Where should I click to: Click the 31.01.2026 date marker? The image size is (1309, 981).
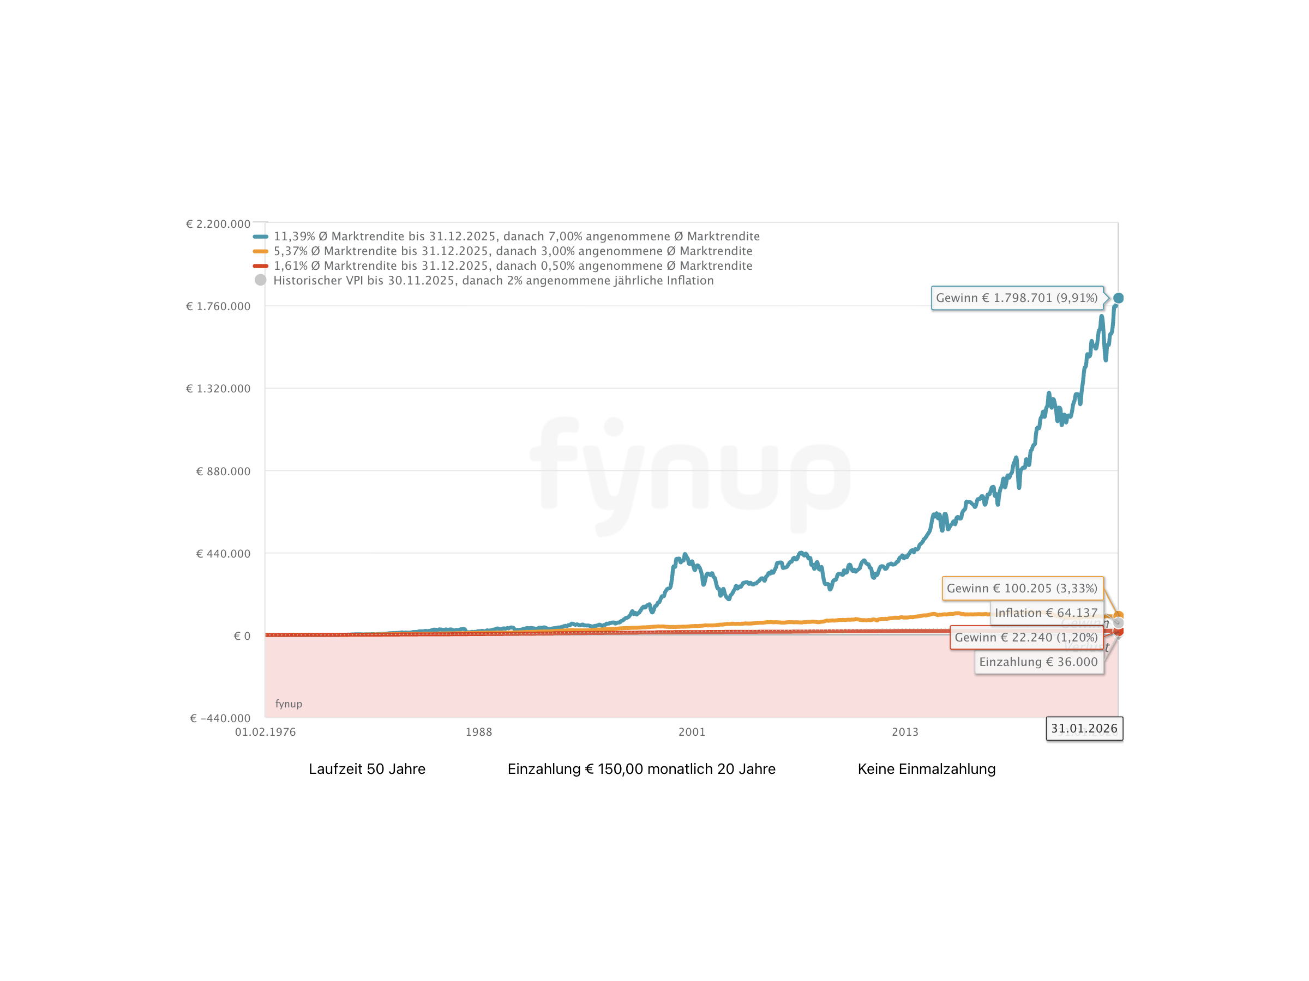coord(1084,729)
